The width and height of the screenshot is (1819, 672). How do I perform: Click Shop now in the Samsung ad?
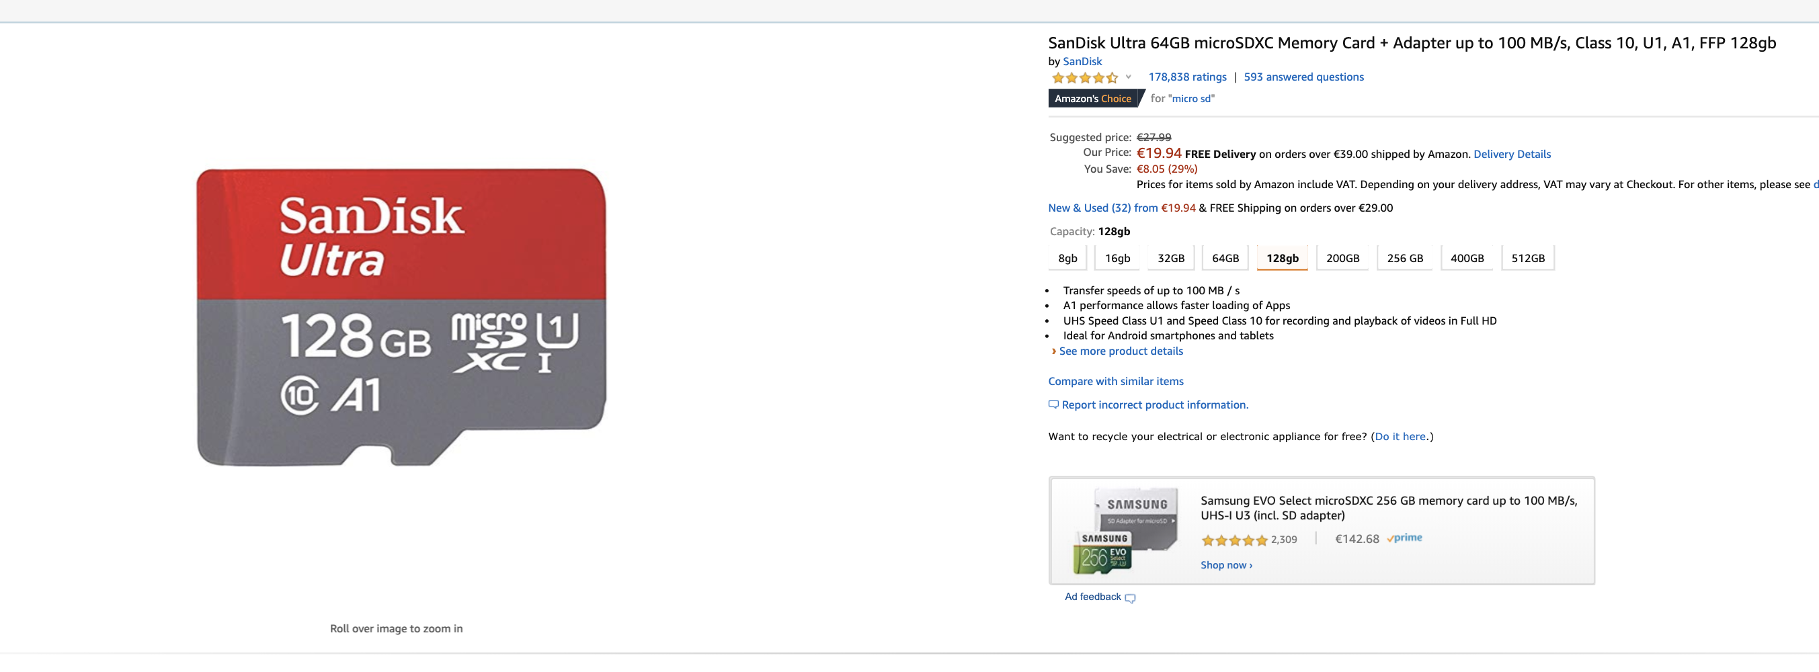pos(1226,564)
